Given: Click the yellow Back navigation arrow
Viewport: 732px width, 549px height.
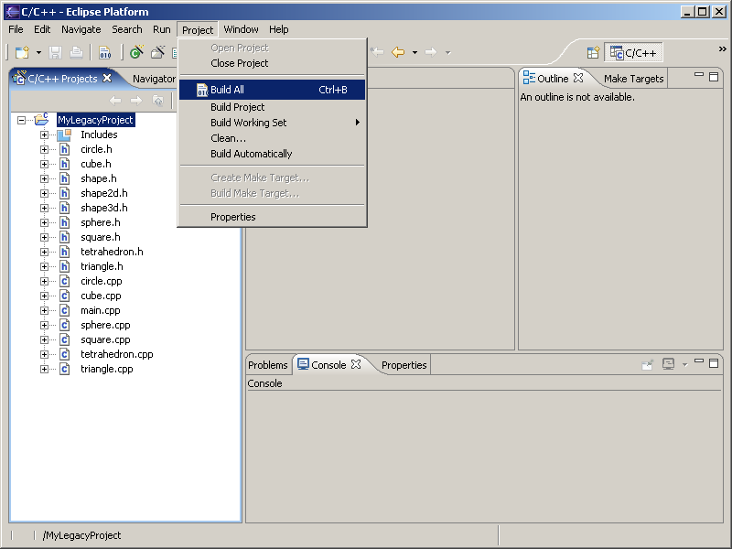Looking at the screenshot, I should [x=398, y=52].
